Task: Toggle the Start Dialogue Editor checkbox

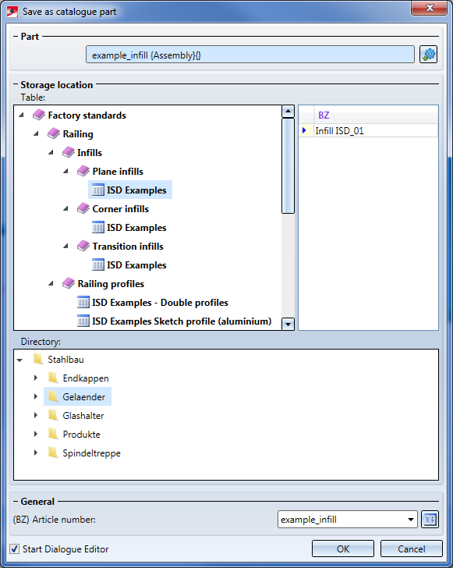Action: [x=15, y=548]
